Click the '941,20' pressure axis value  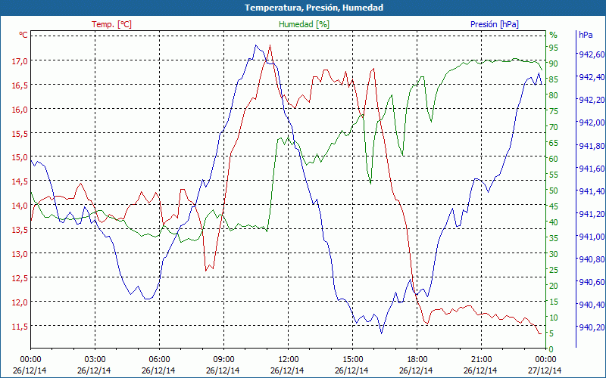pyautogui.click(x=592, y=214)
